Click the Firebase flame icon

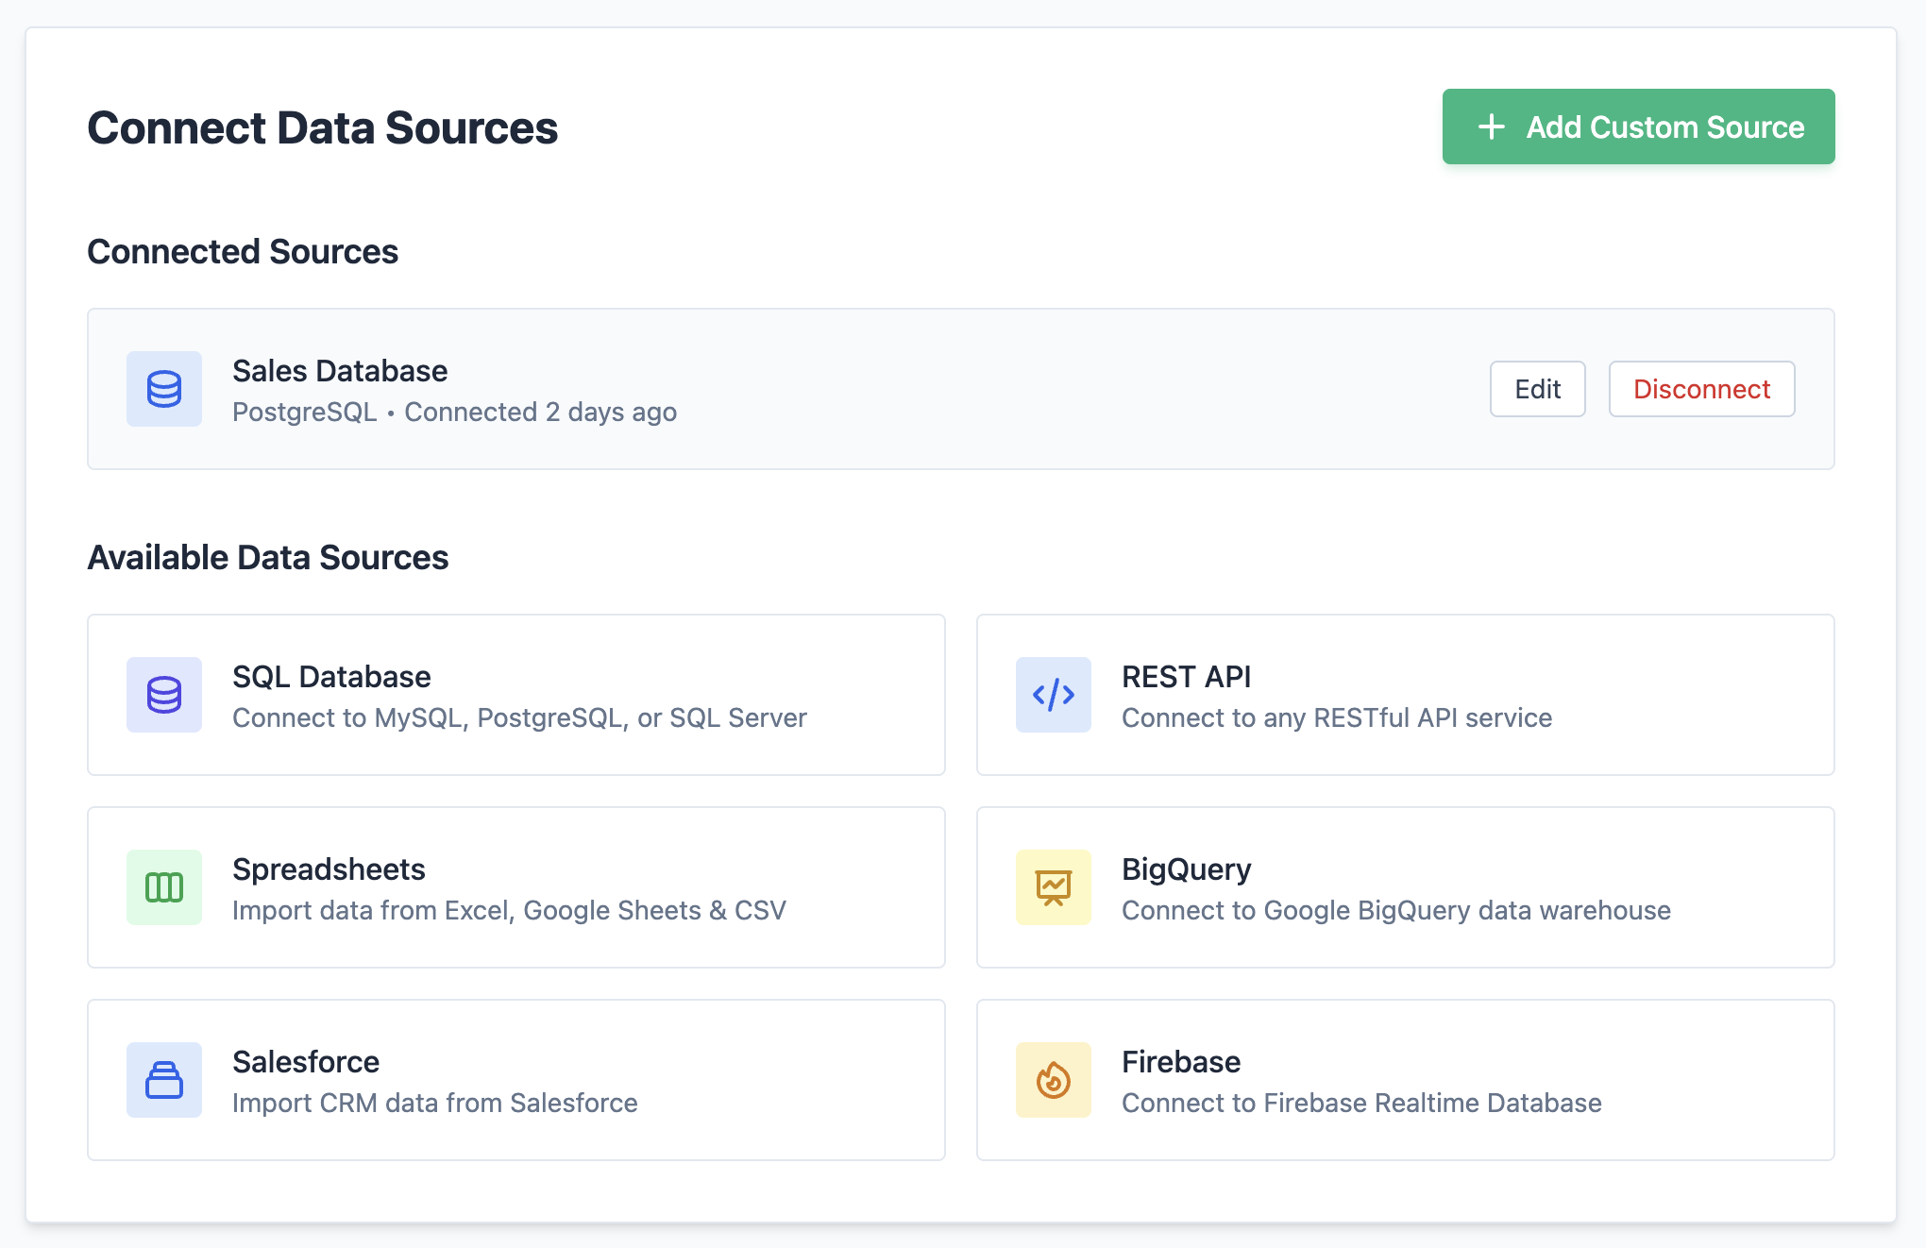(1053, 1080)
